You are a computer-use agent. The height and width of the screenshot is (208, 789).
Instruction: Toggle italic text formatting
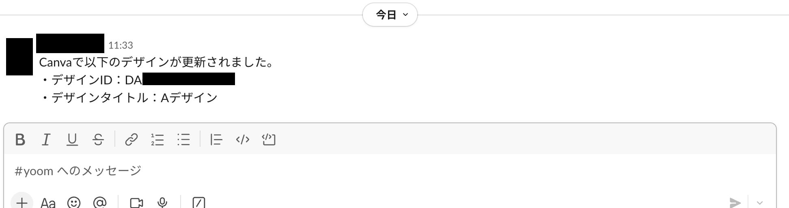[46, 140]
